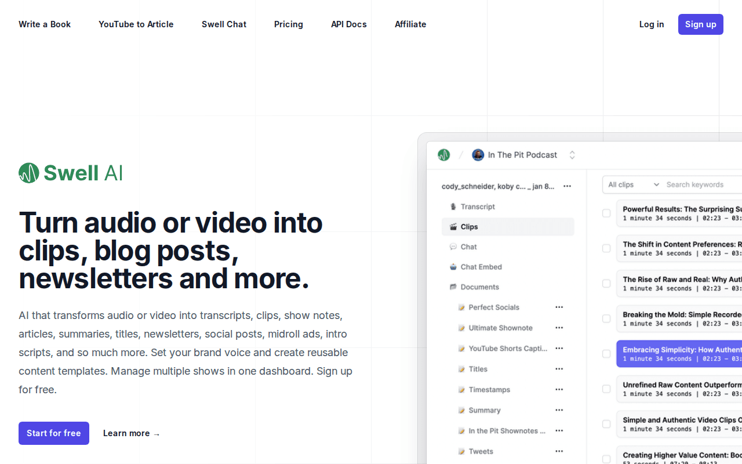Screen dimensions: 742x464
Task: Check the Unrefined Raw Content clip checkbox
Action: (606, 389)
